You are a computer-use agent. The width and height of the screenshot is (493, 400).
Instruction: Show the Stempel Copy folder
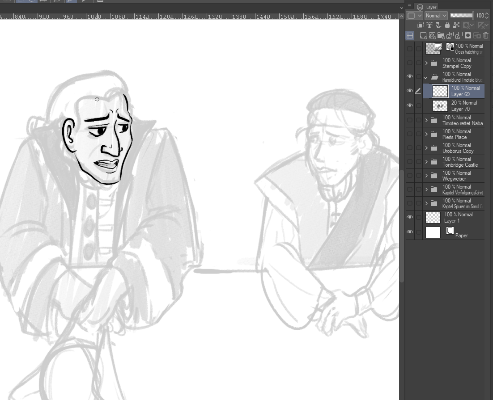click(409, 63)
